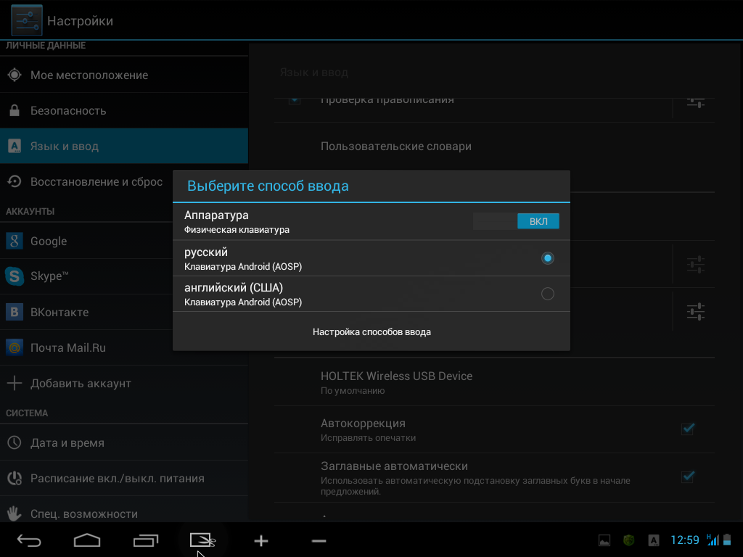This screenshot has width=743, height=557.
Task: Open Настройка способов ввода button
Action: pyautogui.click(x=371, y=331)
